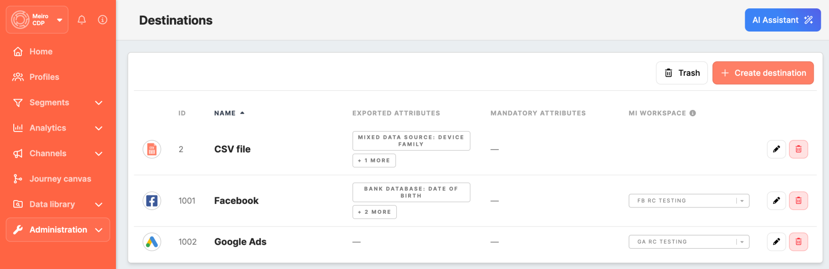Delete the Facebook destination via red trash icon

[798, 201]
